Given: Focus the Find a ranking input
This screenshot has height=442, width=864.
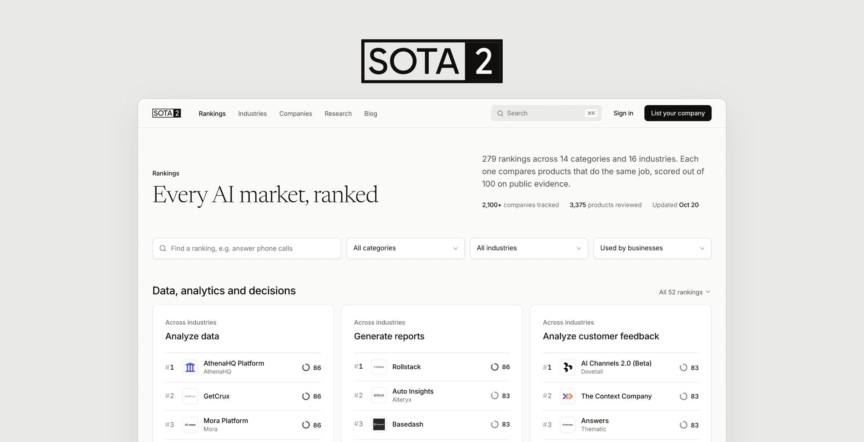Looking at the screenshot, I should click(246, 249).
